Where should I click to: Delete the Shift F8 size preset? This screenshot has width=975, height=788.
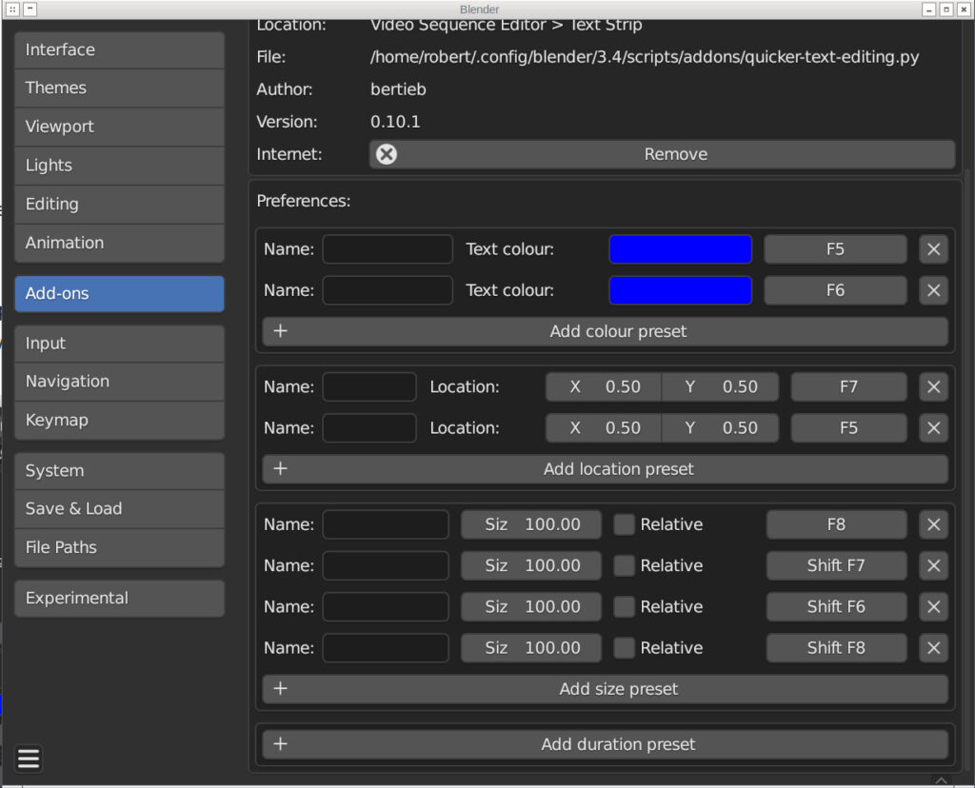coord(933,648)
